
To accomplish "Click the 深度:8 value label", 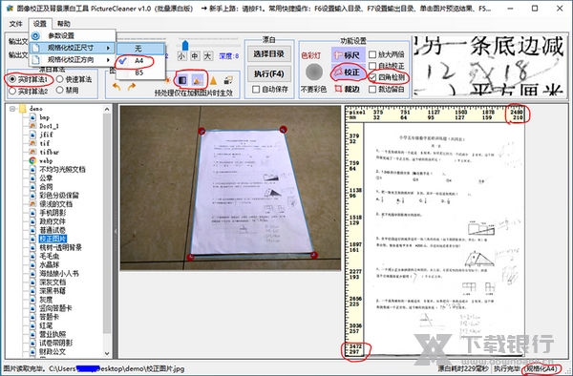I will click(x=228, y=56).
